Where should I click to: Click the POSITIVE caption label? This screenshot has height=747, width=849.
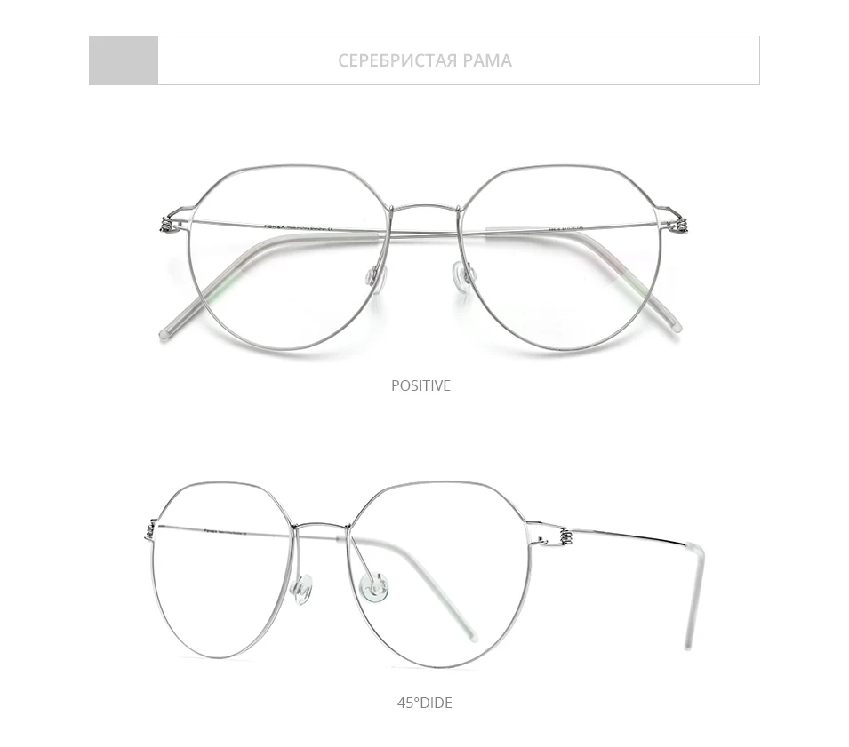[x=420, y=385]
